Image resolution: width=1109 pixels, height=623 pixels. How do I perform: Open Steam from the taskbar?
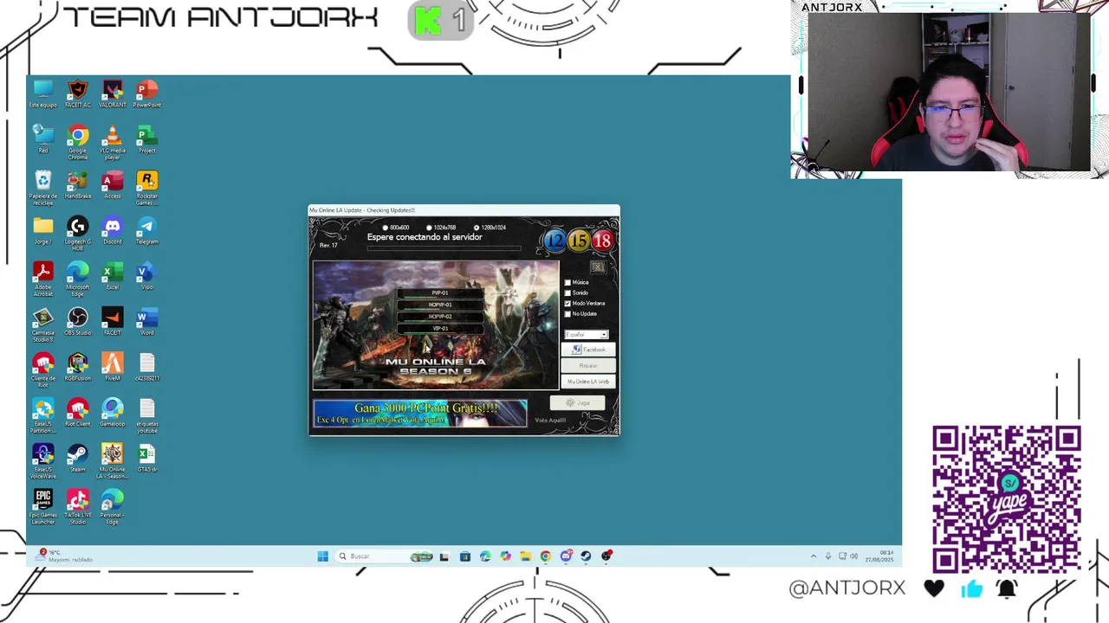click(586, 556)
